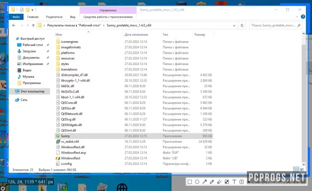Select the pencil freehand tool
The width and height of the screenshot is (312, 191).
212,182
